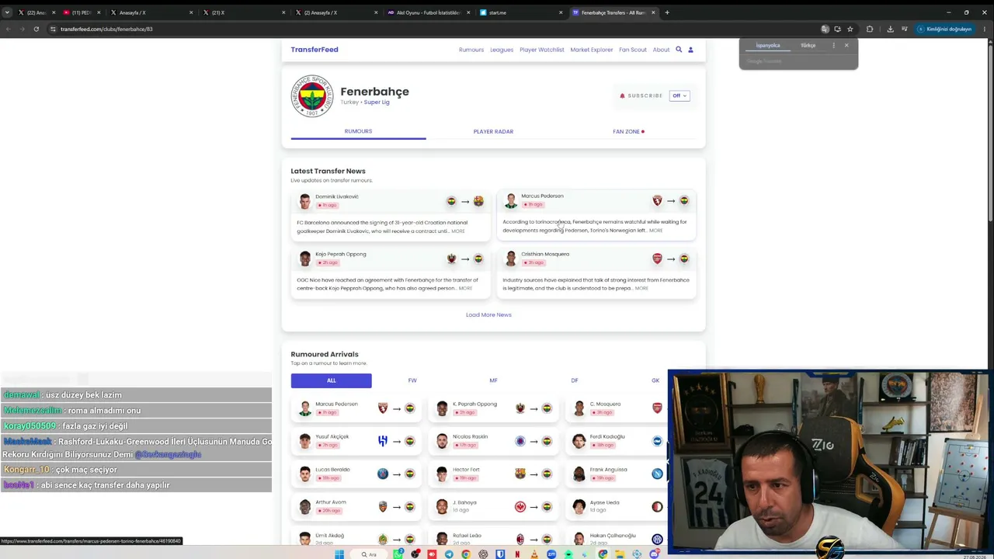The image size is (994, 559).
Task: Open the Yusuf Akçiçek rumoured arrival card
Action: [x=356, y=441]
